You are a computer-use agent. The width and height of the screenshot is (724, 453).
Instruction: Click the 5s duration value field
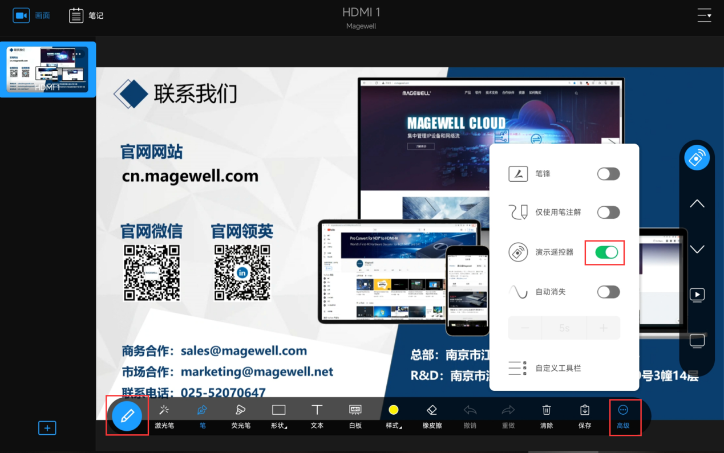(564, 328)
